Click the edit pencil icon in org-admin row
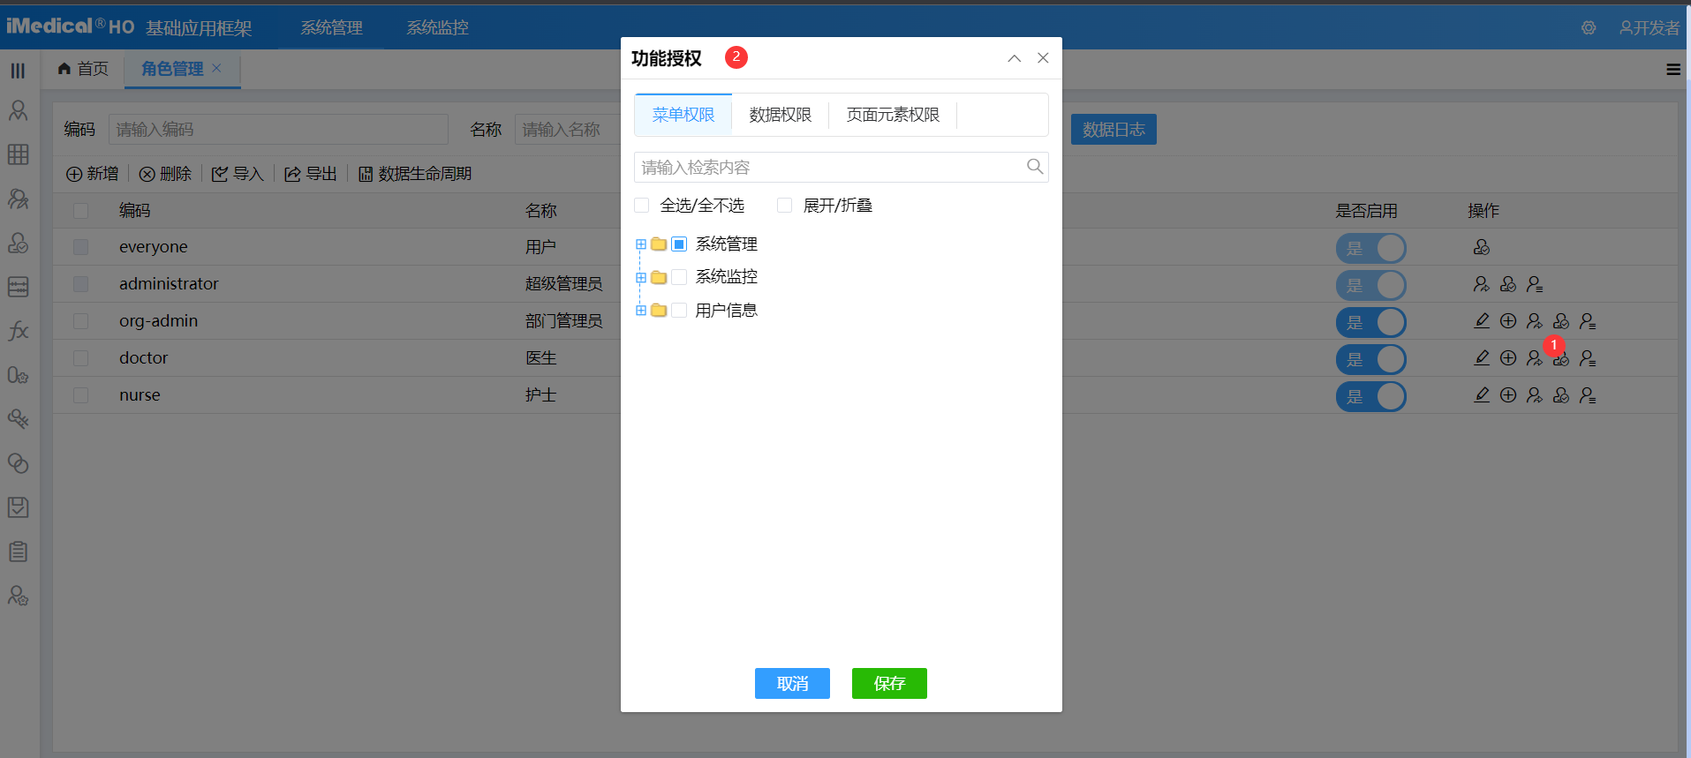The width and height of the screenshot is (1691, 758). (1482, 321)
